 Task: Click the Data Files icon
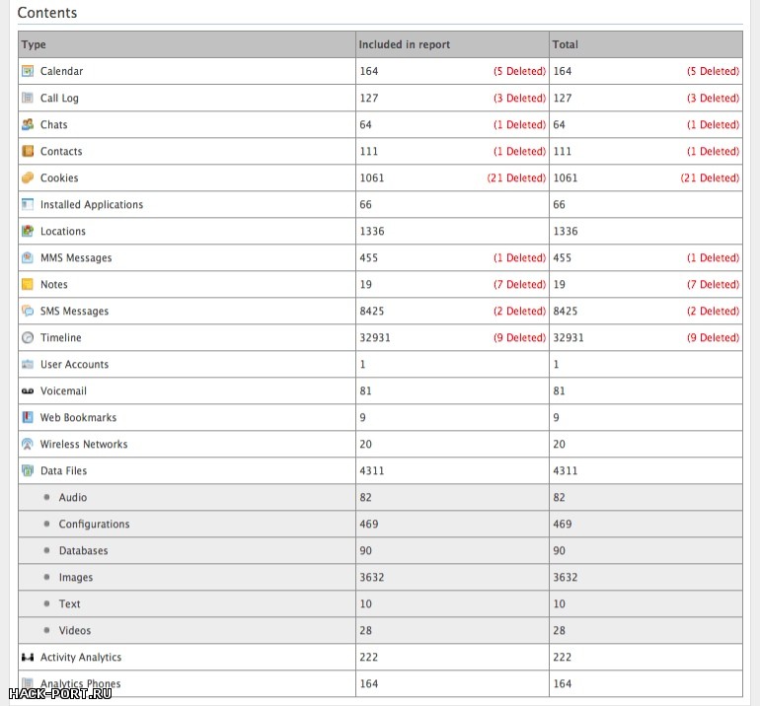point(28,470)
